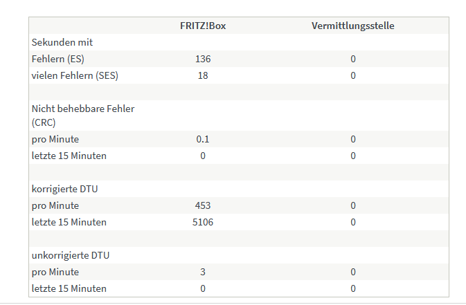The height and width of the screenshot is (305, 466).
Task: Click the unkorrigierte DTU section label
Action: pos(71,256)
